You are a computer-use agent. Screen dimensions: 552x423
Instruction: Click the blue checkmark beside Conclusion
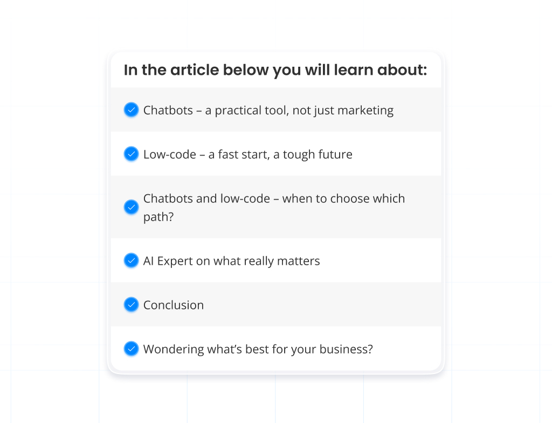(x=131, y=305)
